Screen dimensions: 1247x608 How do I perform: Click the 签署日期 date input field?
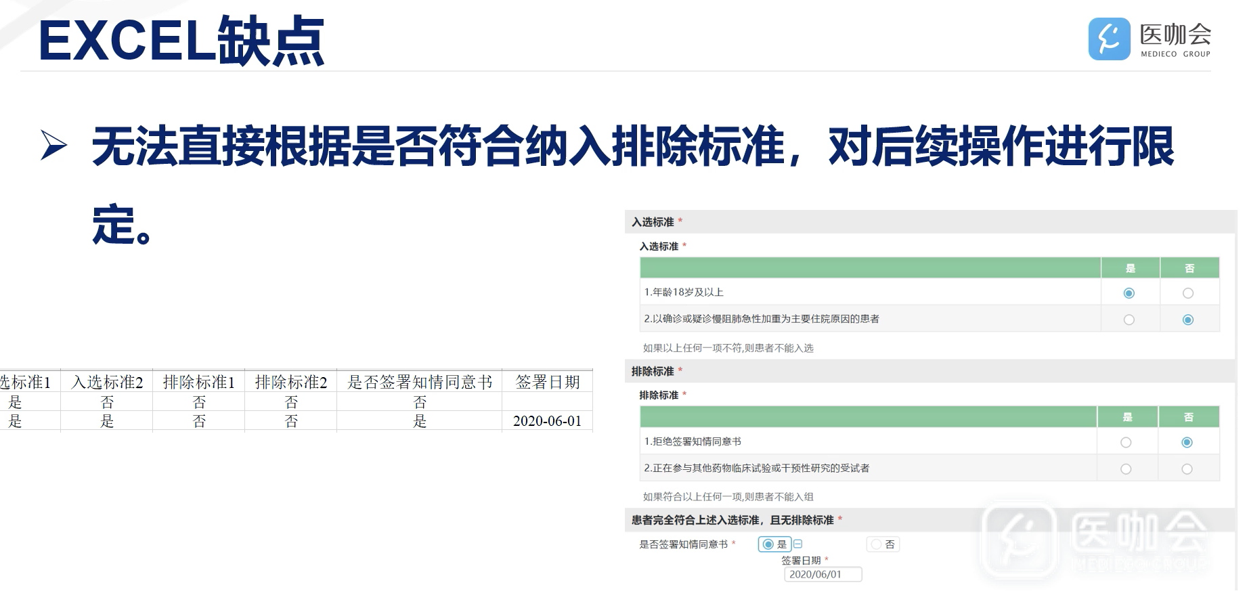click(x=823, y=575)
